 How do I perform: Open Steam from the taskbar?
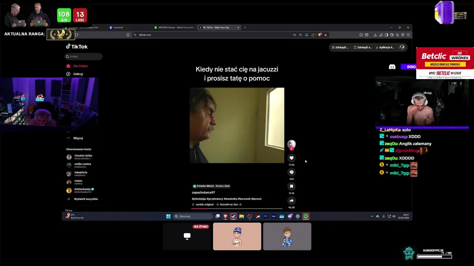(x=233, y=216)
